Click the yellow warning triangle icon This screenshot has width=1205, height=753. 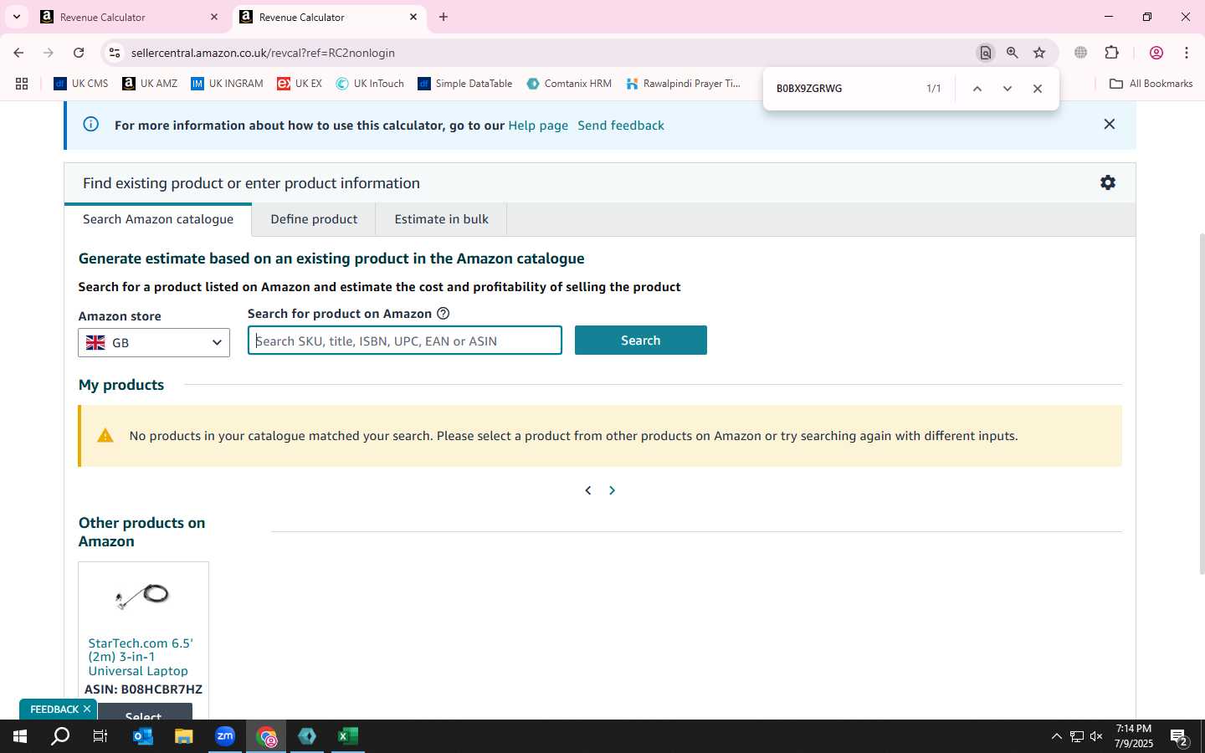click(x=105, y=435)
